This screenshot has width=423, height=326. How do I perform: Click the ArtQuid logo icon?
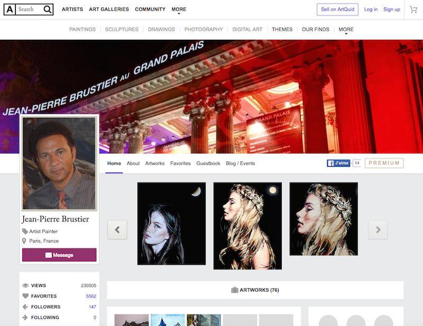[x=10, y=10]
